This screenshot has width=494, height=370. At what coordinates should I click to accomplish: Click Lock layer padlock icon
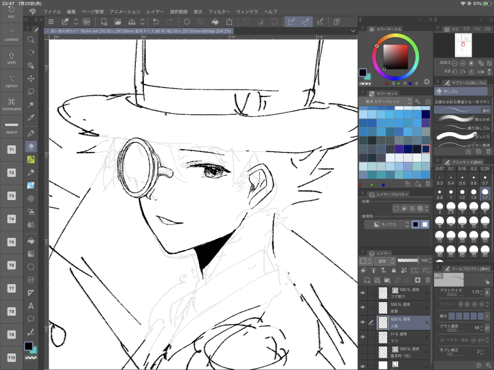coord(393,271)
